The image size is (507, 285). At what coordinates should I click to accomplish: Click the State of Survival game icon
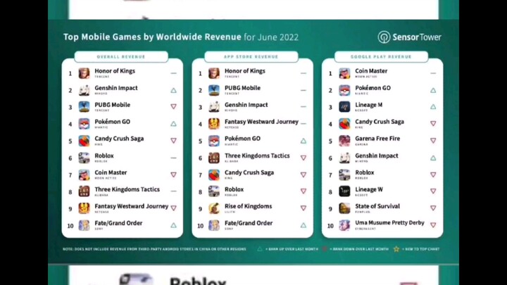[344, 208]
